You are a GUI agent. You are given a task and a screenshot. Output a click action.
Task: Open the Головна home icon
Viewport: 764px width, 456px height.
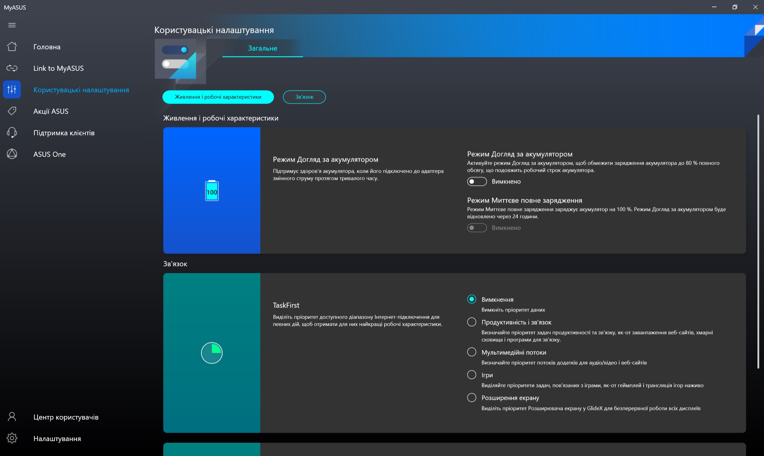pos(12,47)
